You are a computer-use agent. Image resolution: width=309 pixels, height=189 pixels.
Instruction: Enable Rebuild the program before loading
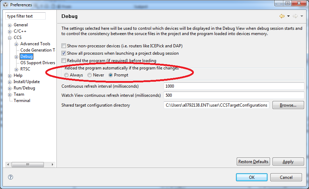click(x=64, y=61)
